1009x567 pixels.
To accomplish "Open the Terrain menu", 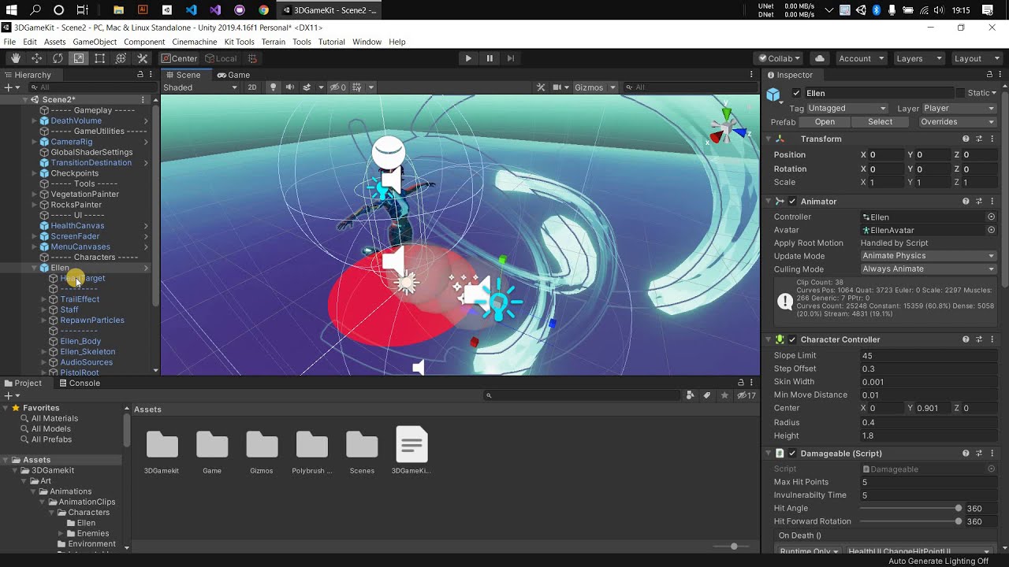I will [x=274, y=42].
